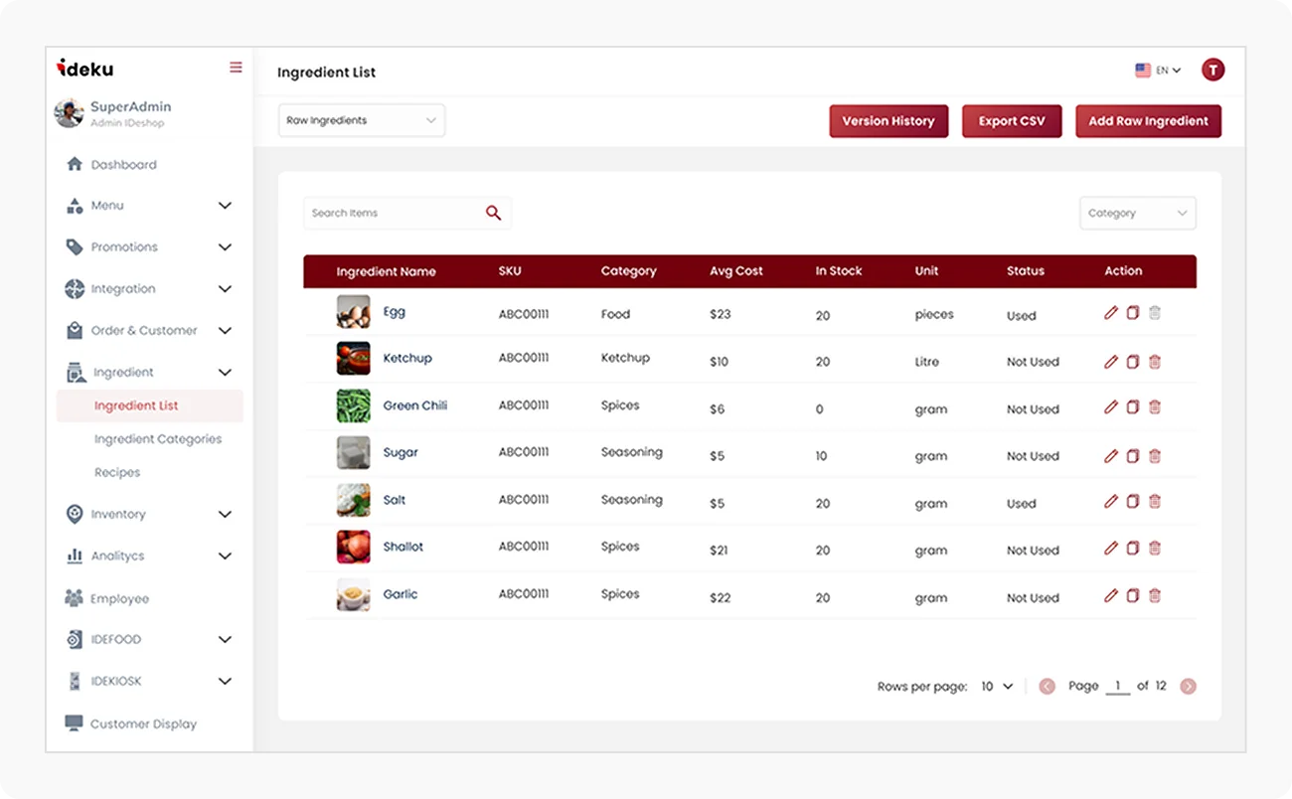Click the hamburger menu icon beside ideku logo
1292x799 pixels.
236,68
